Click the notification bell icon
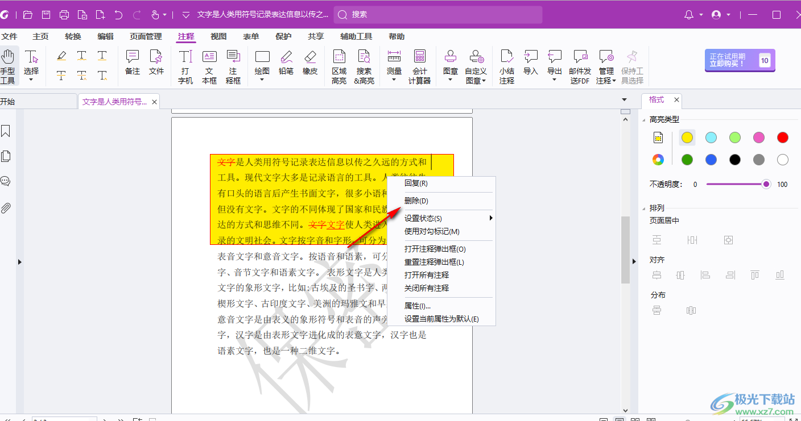The image size is (801, 421). point(689,15)
